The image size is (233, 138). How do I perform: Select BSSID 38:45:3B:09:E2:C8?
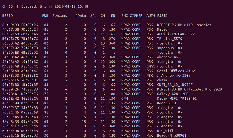pos(20,122)
